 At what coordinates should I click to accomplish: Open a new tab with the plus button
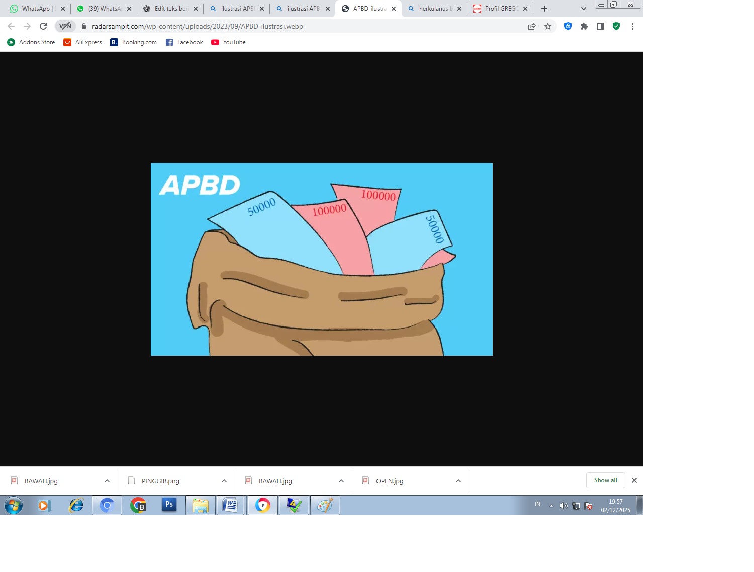pyautogui.click(x=544, y=9)
